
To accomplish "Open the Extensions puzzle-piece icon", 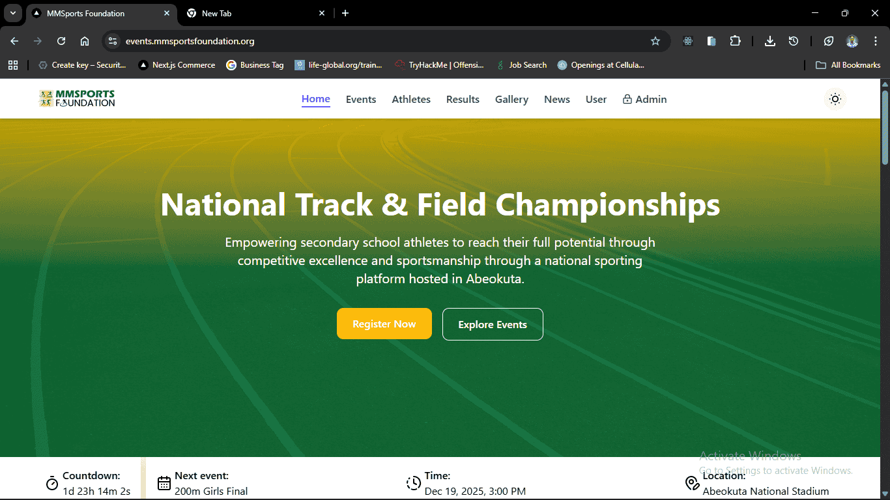I will click(x=735, y=40).
